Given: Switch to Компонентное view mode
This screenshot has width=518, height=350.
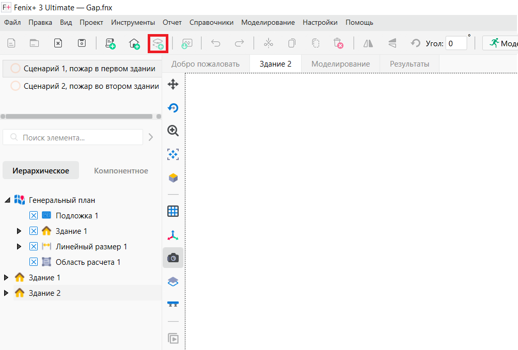Looking at the screenshot, I should click(121, 170).
